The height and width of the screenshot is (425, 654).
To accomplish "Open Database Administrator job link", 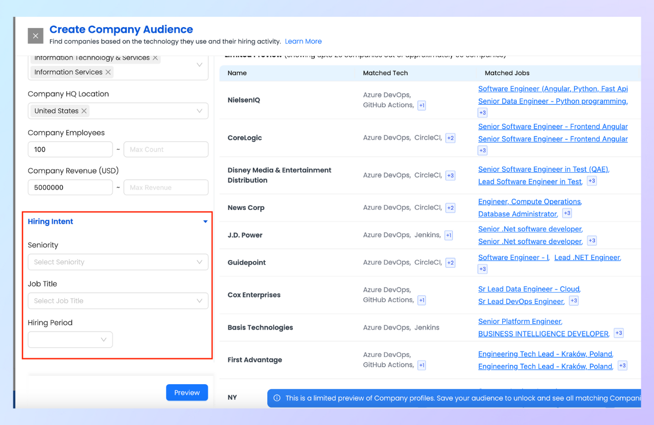I will coord(517,214).
